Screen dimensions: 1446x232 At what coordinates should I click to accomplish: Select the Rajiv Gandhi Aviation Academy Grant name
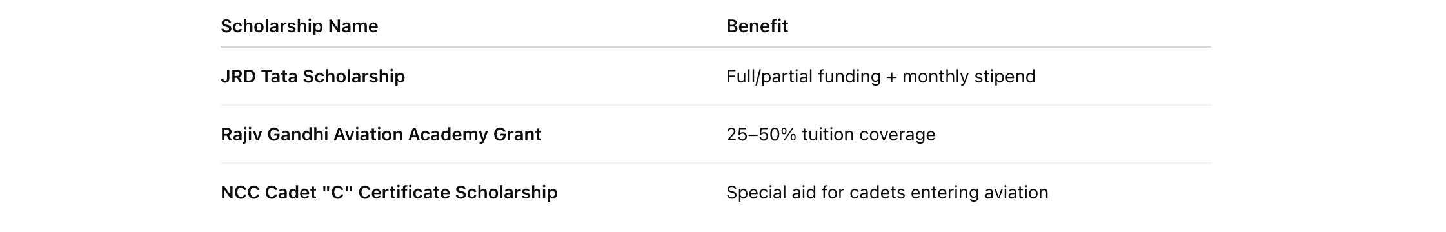coord(381,134)
